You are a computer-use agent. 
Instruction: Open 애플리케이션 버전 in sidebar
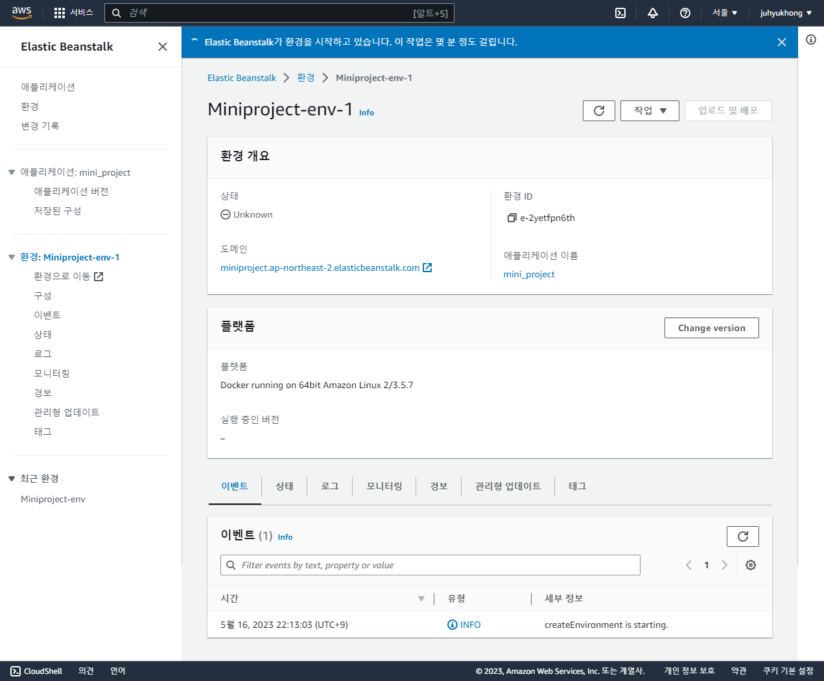pos(71,191)
